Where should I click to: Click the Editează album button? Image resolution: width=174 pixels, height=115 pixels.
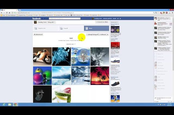pos(103,35)
